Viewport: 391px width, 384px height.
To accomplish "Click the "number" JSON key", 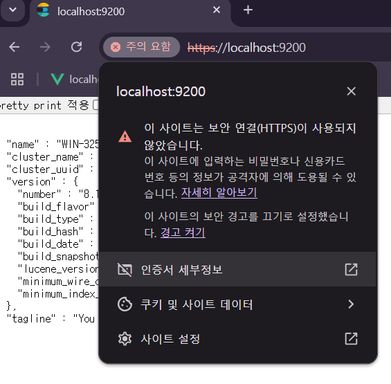I will coord(39,194).
